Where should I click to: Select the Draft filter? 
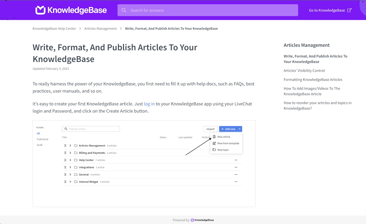pyautogui.click(x=40, y=145)
